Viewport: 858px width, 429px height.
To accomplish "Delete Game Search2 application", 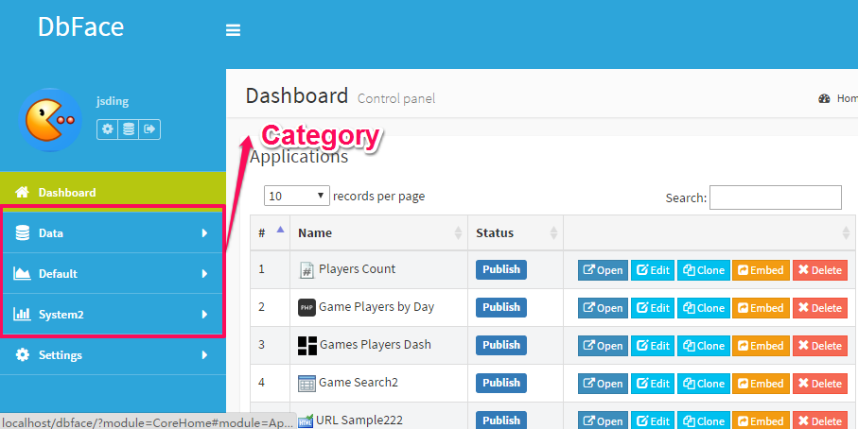I will coord(820,383).
